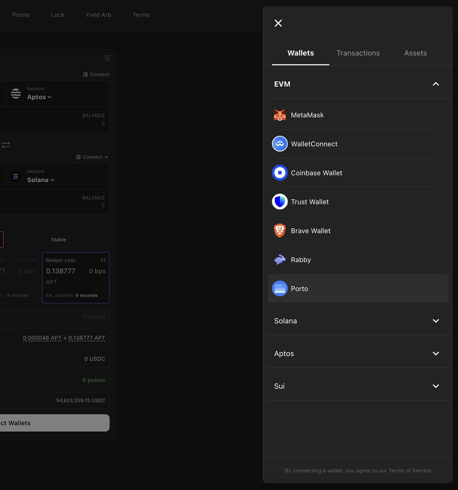The height and width of the screenshot is (490, 458).
Task: Expand the Sui wallets section
Action: pyautogui.click(x=358, y=386)
